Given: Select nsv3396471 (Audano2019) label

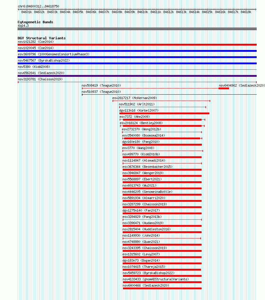Looking at the screenshot, I should [x=143, y=223].
